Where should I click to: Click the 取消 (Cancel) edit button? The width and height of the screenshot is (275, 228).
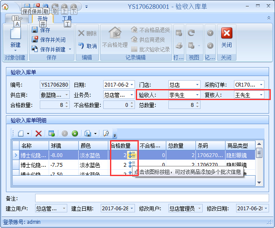click(x=88, y=46)
